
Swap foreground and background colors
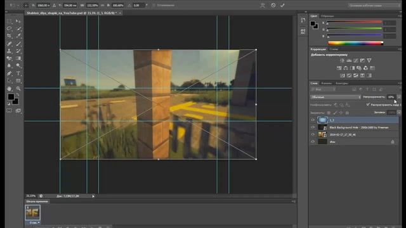[18, 94]
